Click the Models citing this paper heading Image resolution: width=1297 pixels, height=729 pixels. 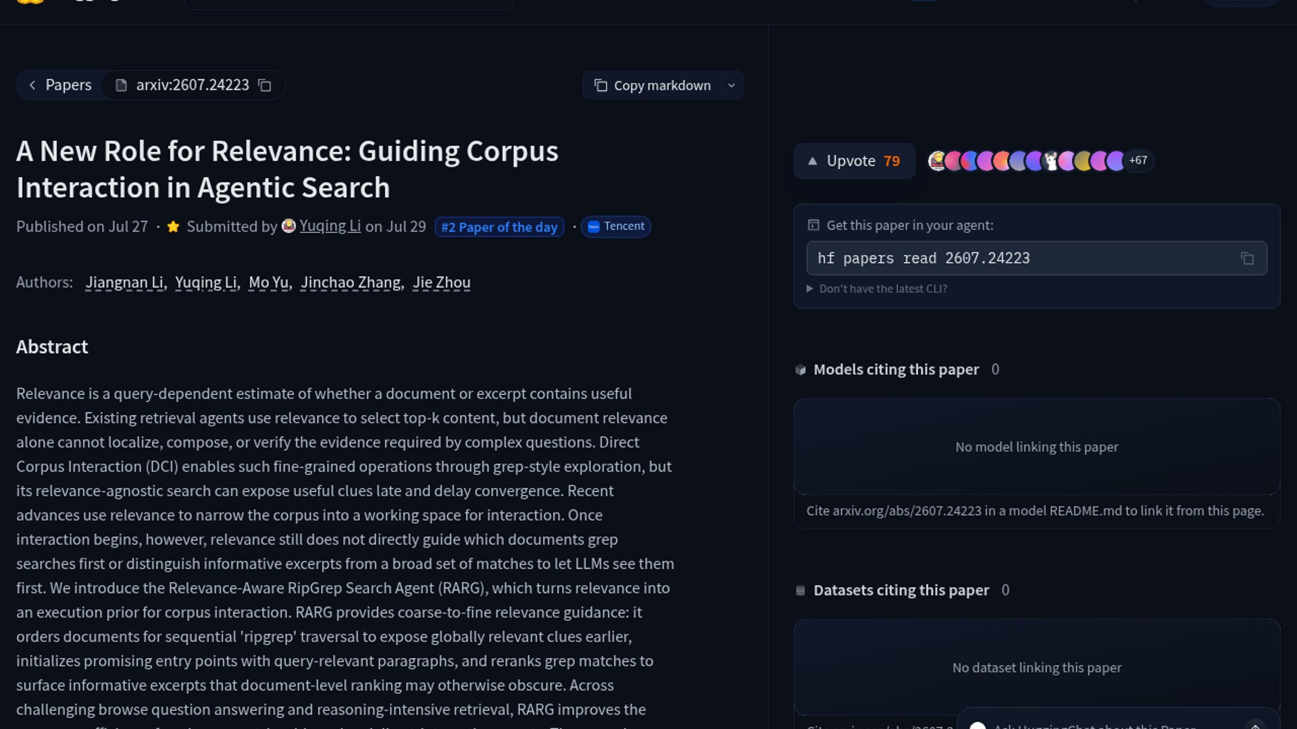(896, 370)
